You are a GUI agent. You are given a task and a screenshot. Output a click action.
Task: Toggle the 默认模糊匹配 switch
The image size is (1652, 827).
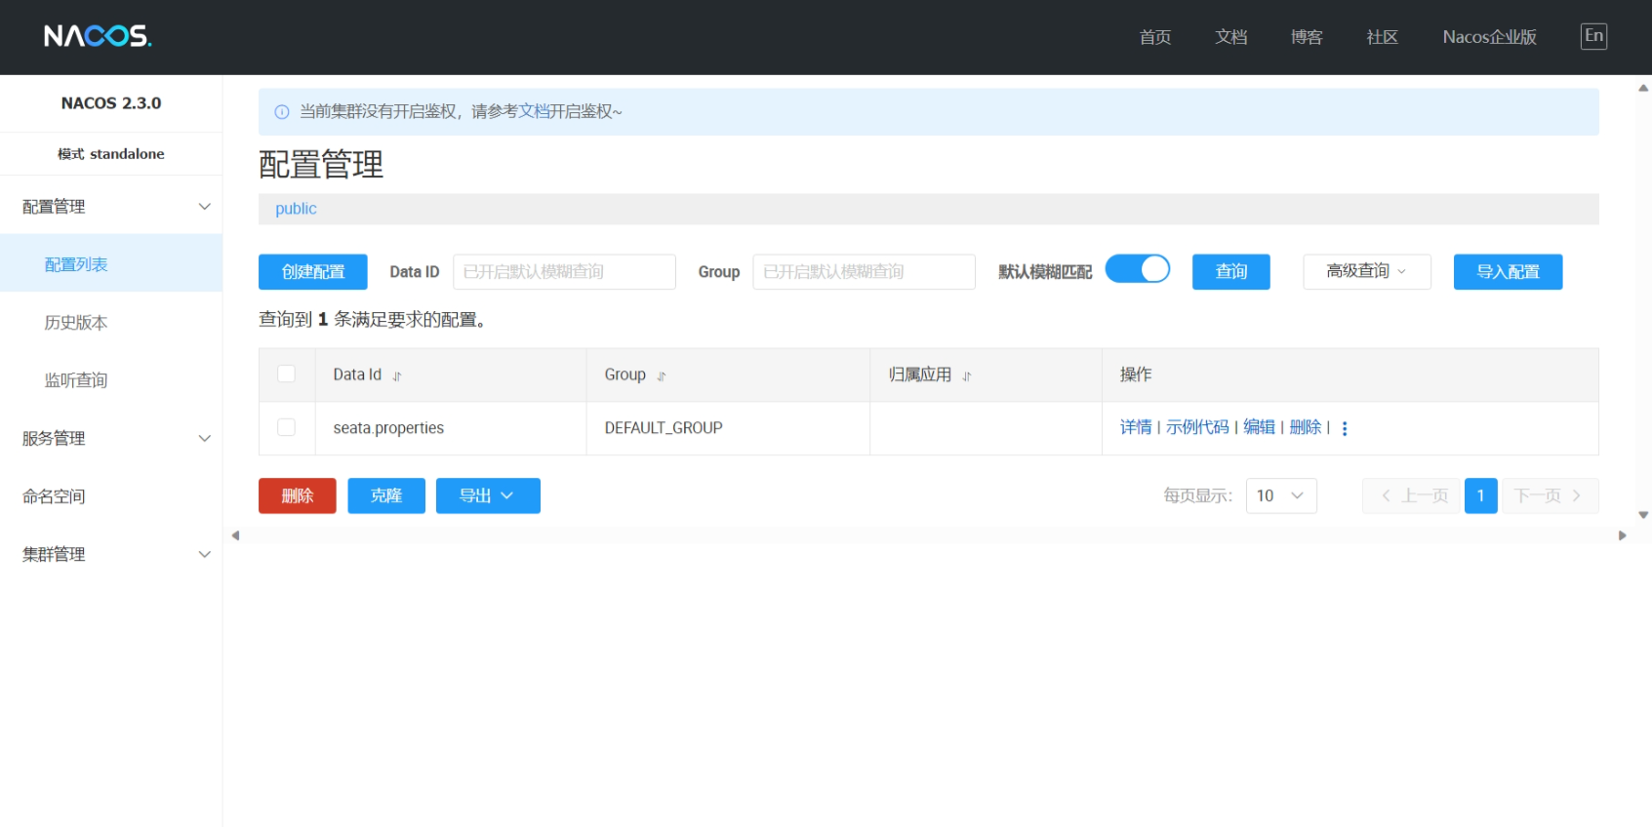click(1137, 269)
